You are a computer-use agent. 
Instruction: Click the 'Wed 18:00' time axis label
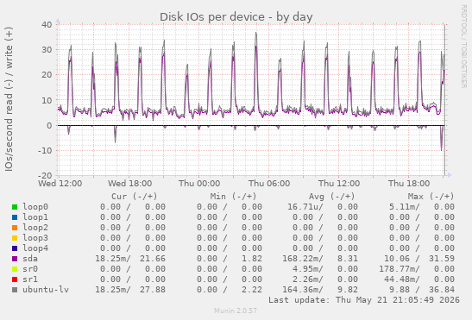point(129,184)
